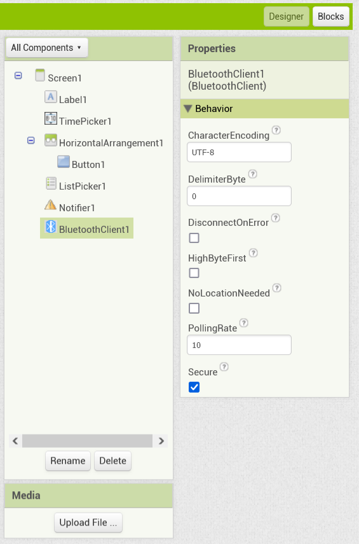The width and height of the screenshot is (359, 544).
Task: Collapse the Screen1 tree node
Action: (18, 75)
